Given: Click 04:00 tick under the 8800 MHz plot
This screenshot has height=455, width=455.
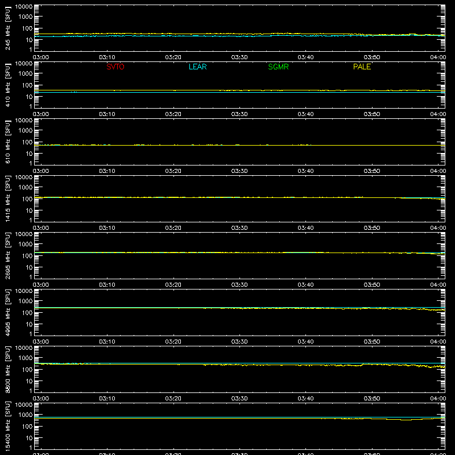Looking at the screenshot, I should tap(438, 399).
